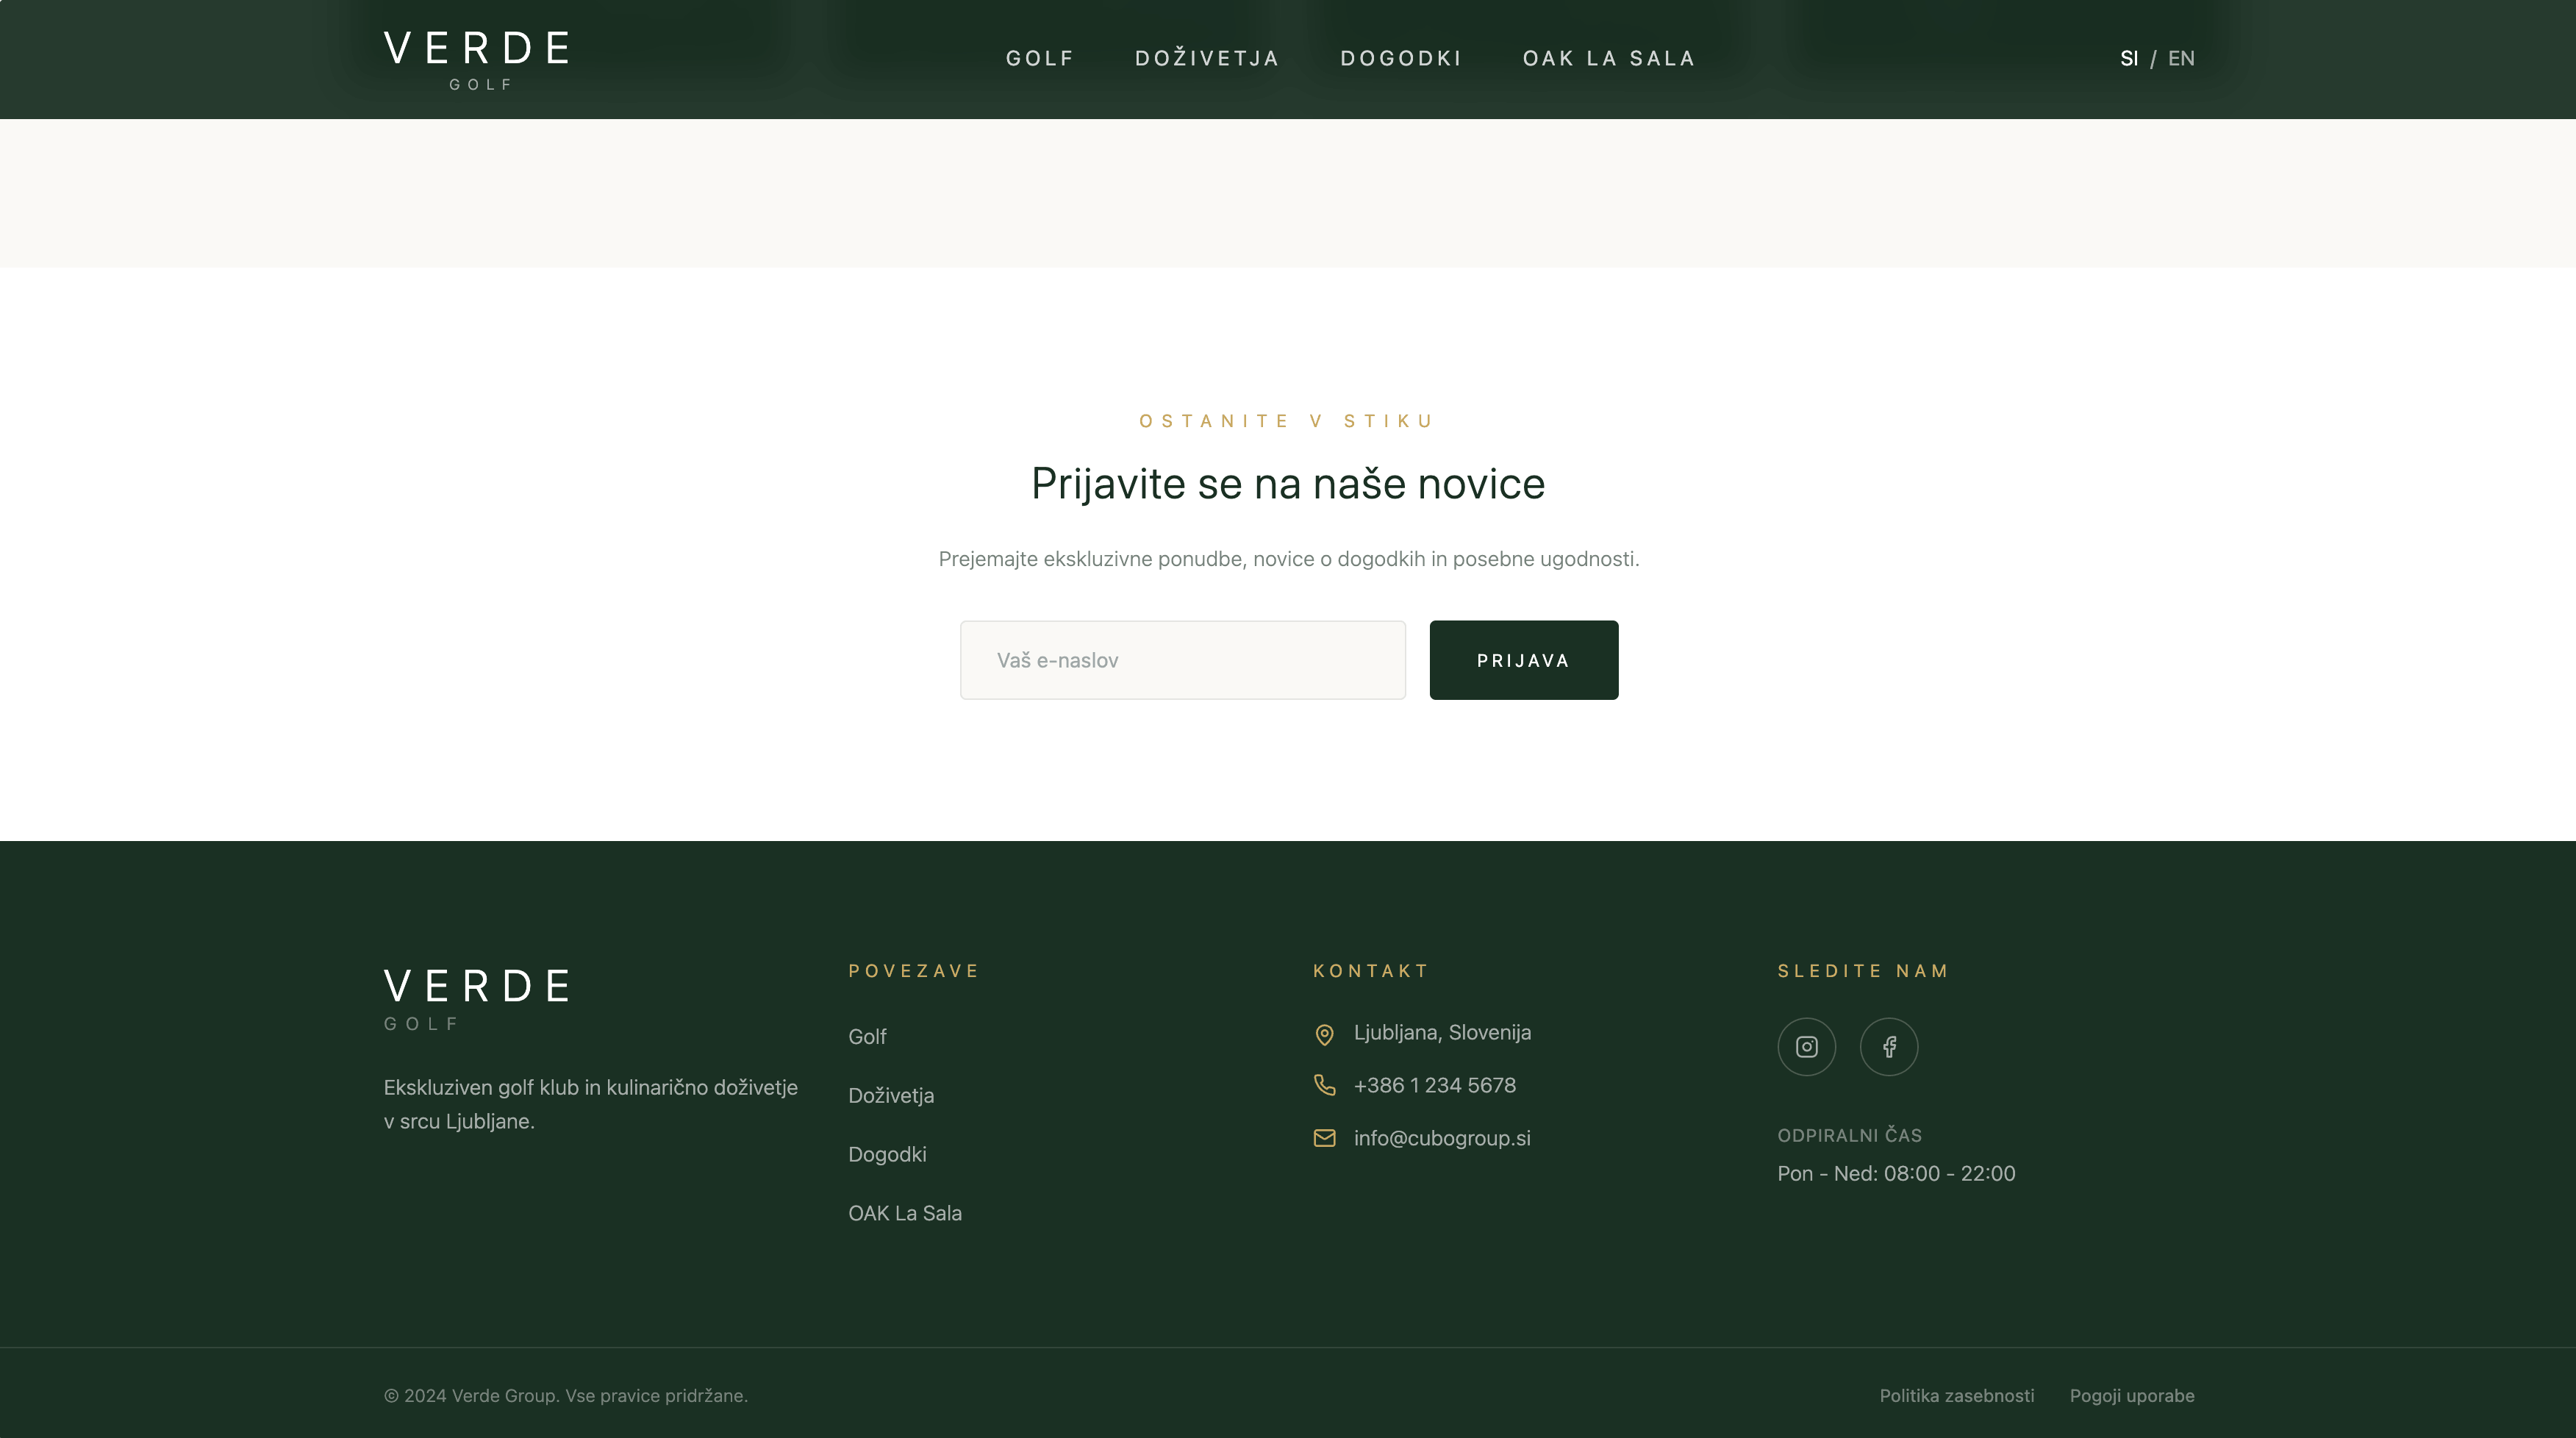Click the KONTAKT column heading
2576x1438 pixels.
(1370, 971)
